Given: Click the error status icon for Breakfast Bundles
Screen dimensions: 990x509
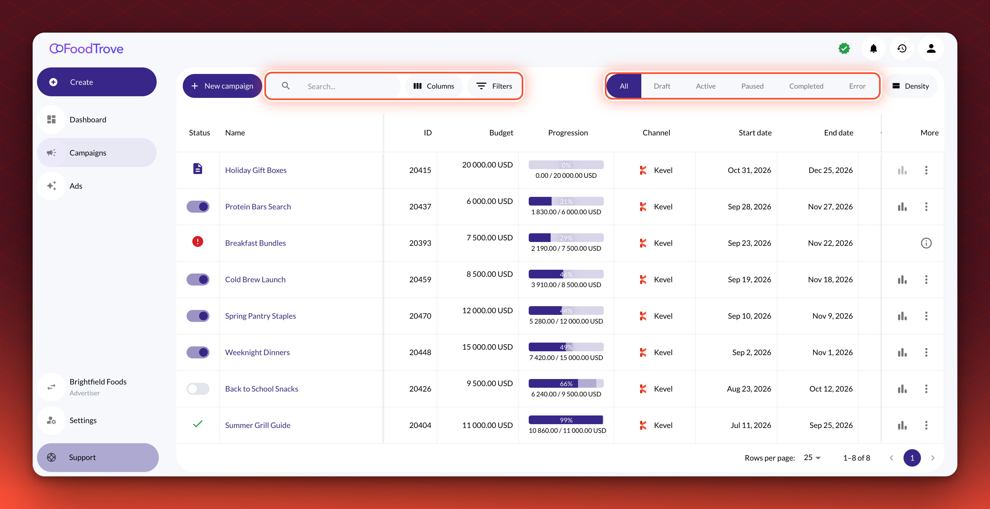Looking at the screenshot, I should point(197,242).
